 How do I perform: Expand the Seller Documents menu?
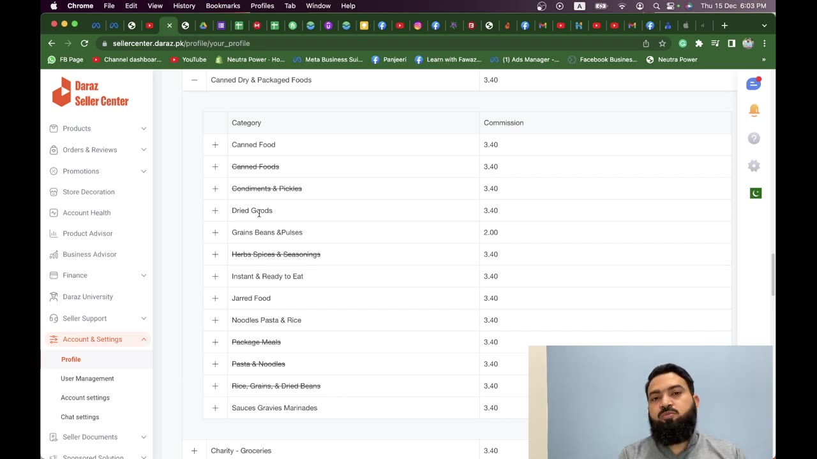coord(144,437)
